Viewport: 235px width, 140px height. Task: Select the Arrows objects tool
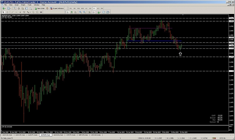tap(28, 12)
